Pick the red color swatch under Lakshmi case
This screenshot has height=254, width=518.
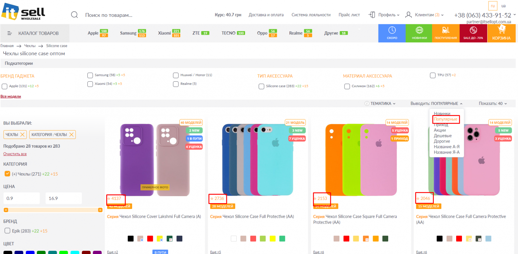pyautogui.click(x=150, y=239)
